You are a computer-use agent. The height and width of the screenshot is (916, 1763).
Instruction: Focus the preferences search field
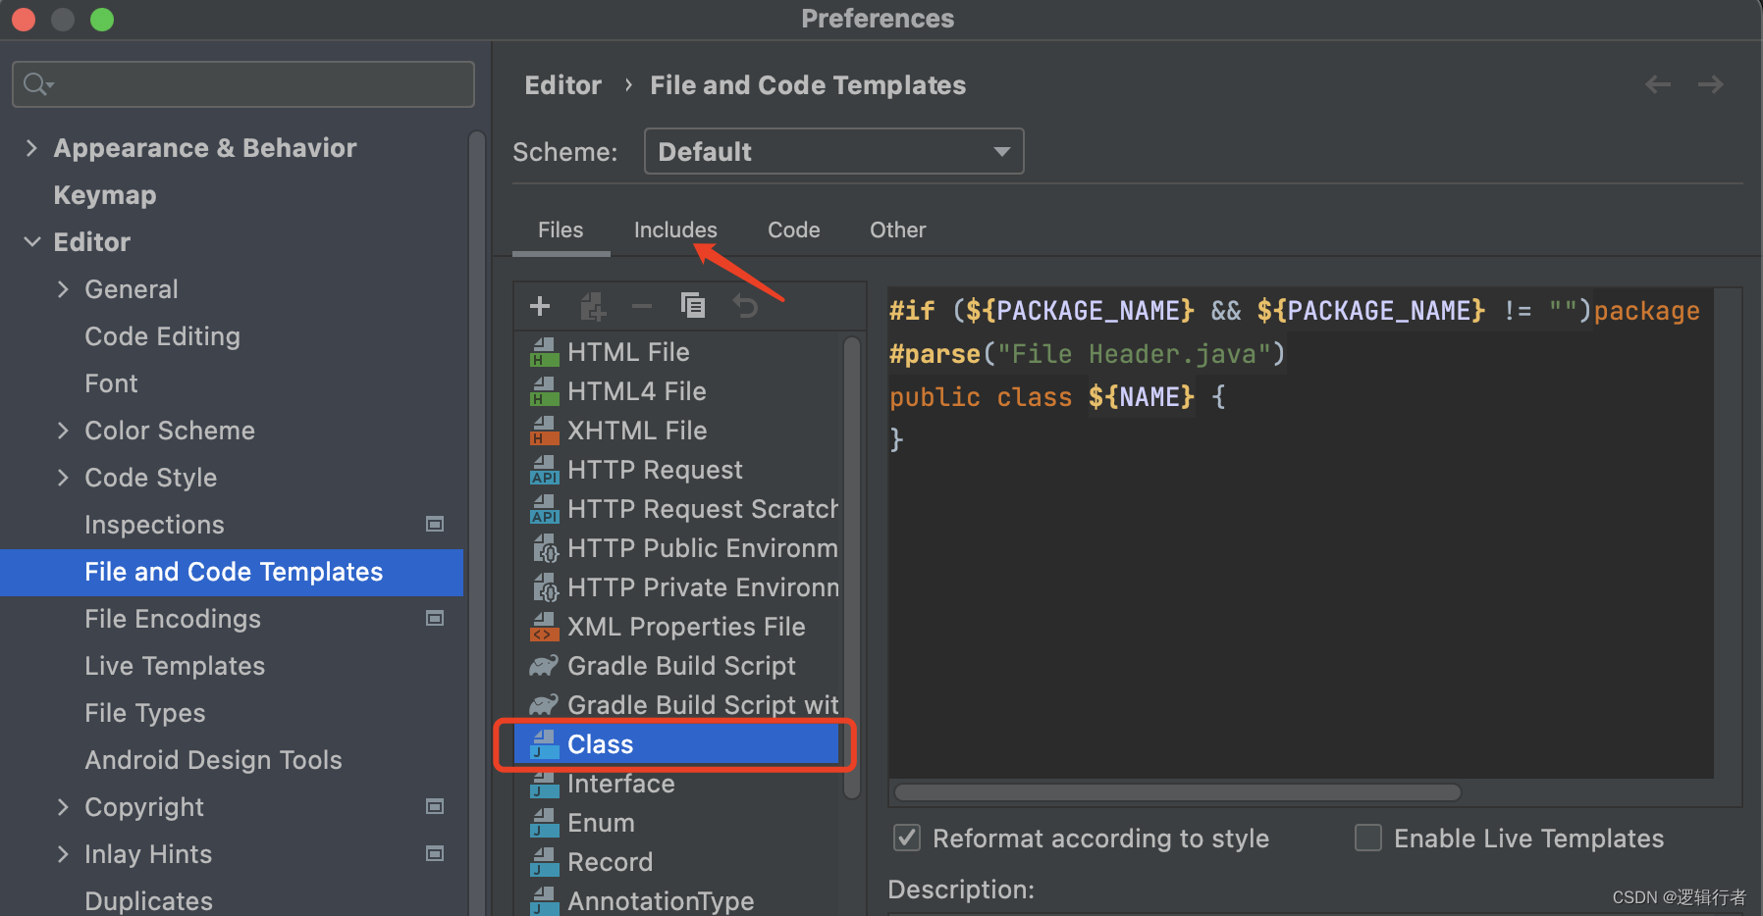243,84
